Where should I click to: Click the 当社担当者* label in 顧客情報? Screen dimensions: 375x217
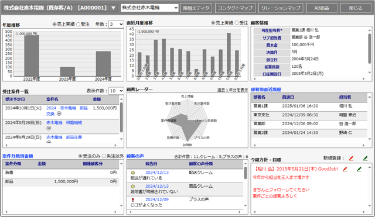(x=272, y=30)
